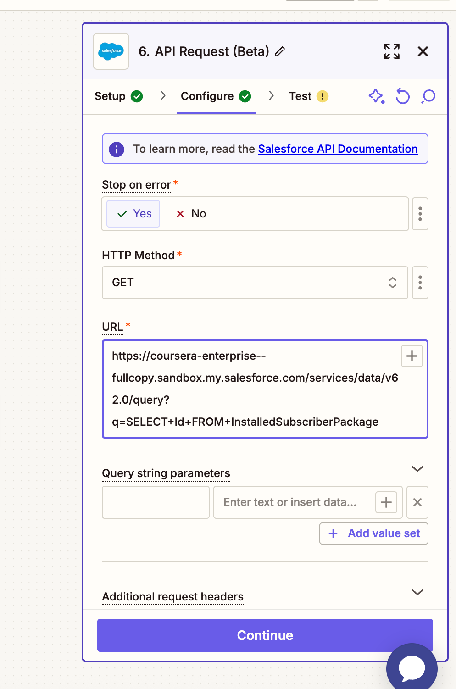The height and width of the screenshot is (689, 456).
Task: Click the Test tab warning badge
Action: 323,96
